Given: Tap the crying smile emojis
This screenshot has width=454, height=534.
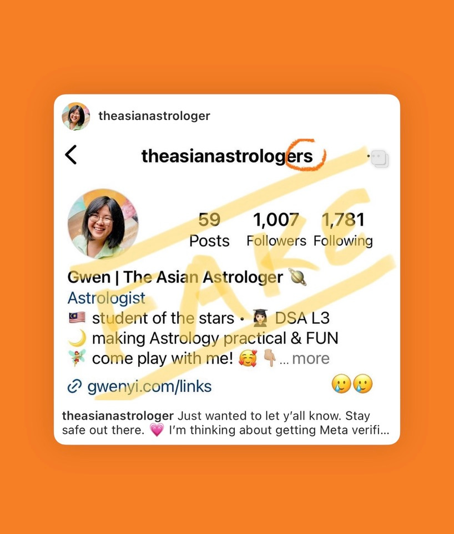Looking at the screenshot, I should click(x=352, y=384).
